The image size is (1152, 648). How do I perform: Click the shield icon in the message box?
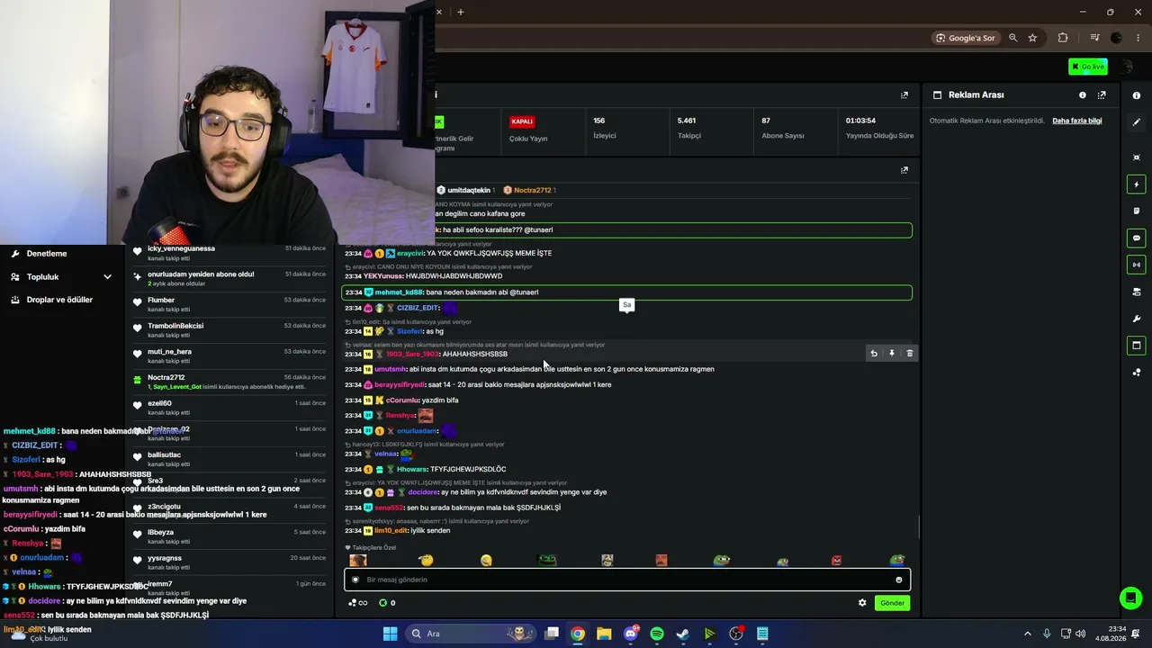pos(355,580)
